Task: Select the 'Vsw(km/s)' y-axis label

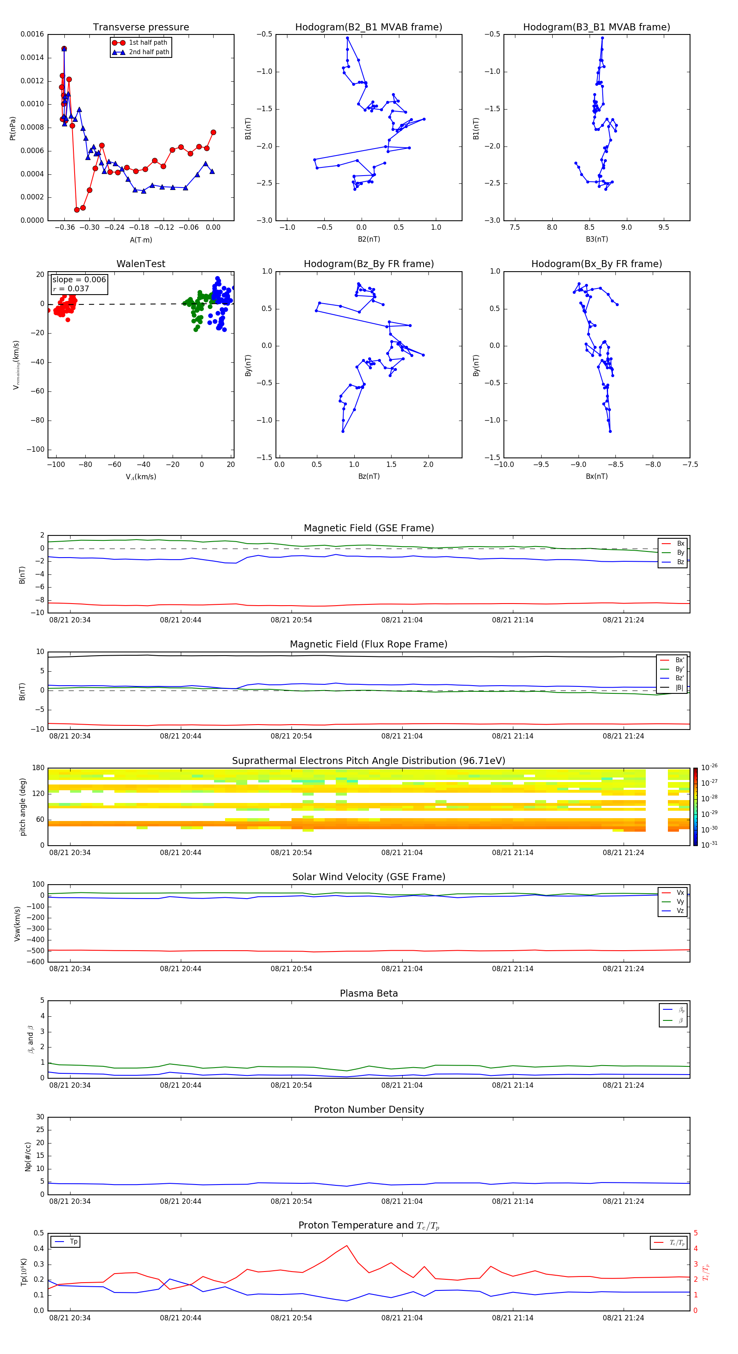Action: click(x=17, y=923)
